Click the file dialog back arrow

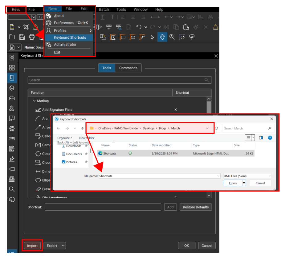[x=59, y=128]
